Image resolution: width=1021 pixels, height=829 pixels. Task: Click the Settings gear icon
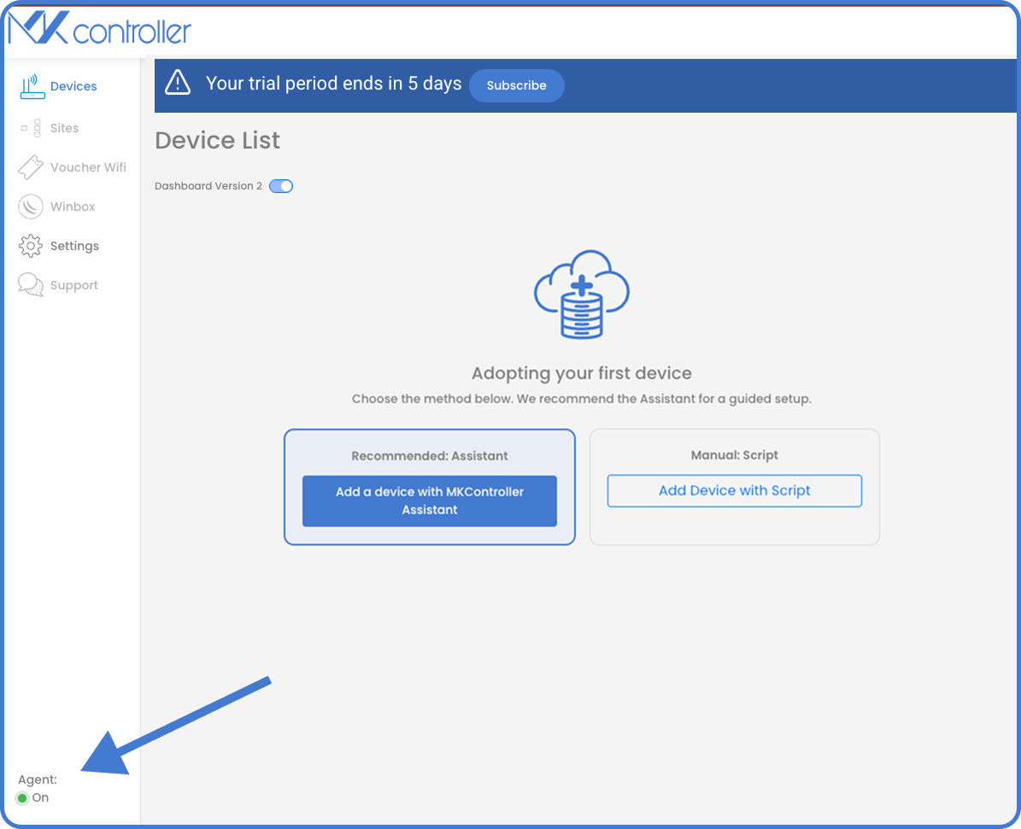(x=31, y=246)
